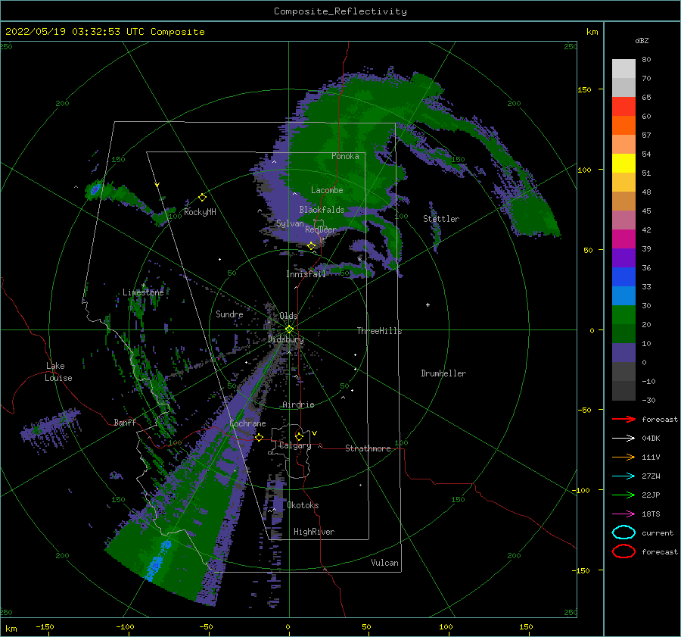Click the ThreeHills label
681x637 pixels.
pyautogui.click(x=379, y=331)
